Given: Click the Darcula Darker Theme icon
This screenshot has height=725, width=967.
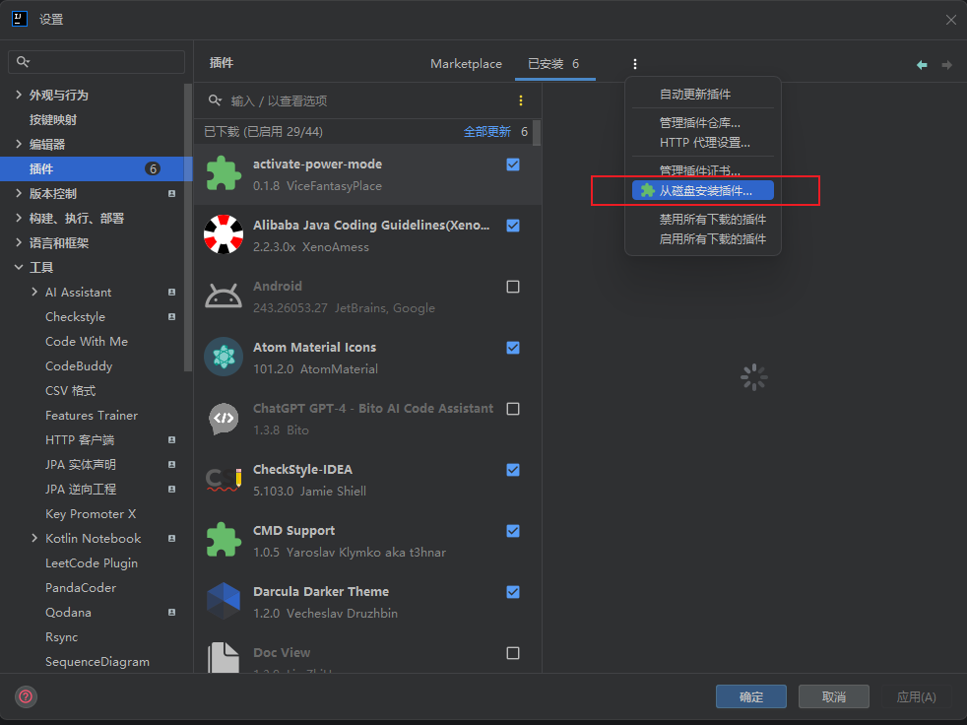Looking at the screenshot, I should [x=224, y=601].
